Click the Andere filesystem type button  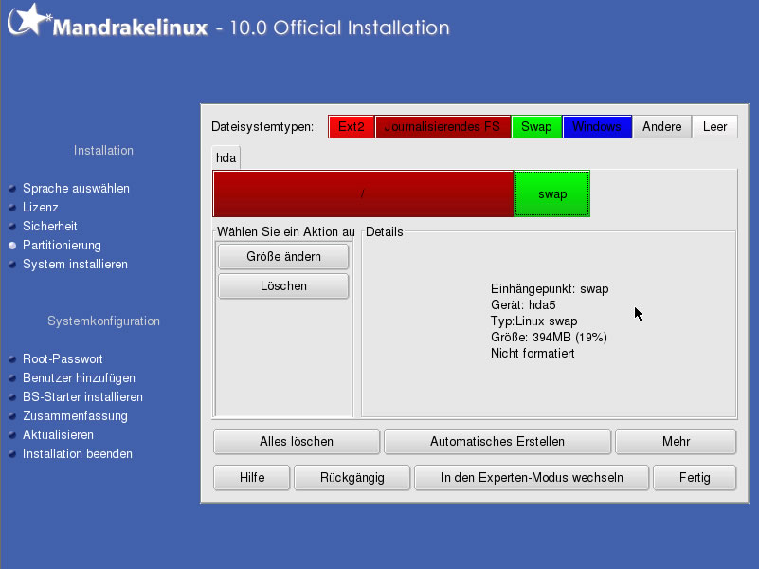[661, 127]
